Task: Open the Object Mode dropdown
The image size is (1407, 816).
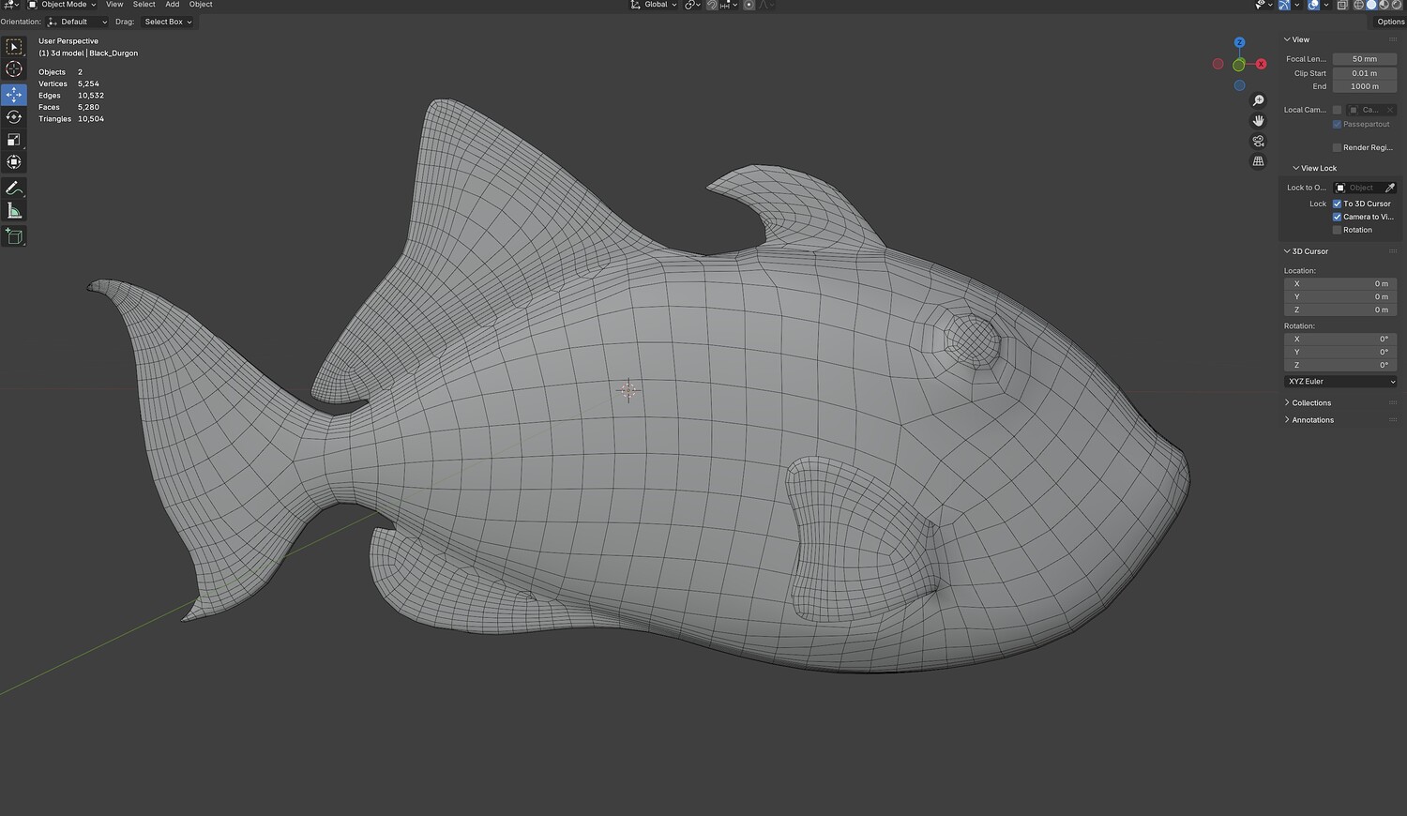Action: [x=62, y=5]
